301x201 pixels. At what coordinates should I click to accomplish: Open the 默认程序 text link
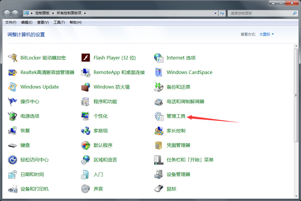[103, 145]
